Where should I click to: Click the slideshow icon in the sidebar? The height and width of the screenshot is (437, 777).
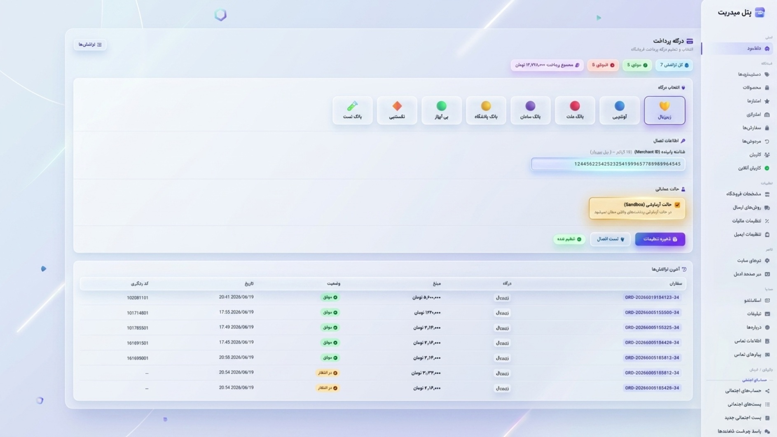[x=767, y=301]
